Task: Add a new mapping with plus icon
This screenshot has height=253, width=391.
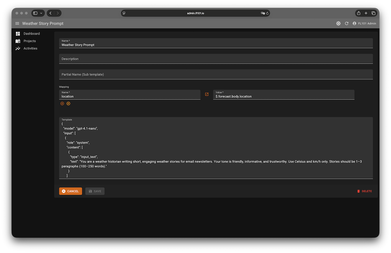Action: 62,104
